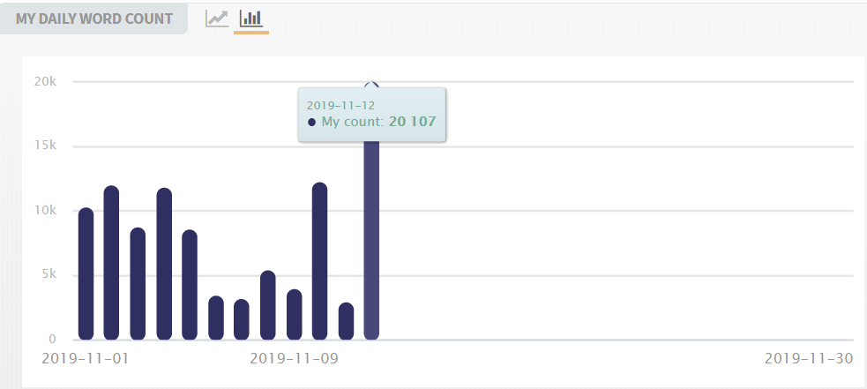Click the short eleventh bar for 2019-11-11
The width and height of the screenshot is (867, 389).
pos(346,321)
